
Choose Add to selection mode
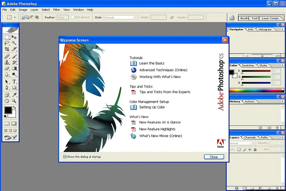pyautogui.click(x=27, y=18)
